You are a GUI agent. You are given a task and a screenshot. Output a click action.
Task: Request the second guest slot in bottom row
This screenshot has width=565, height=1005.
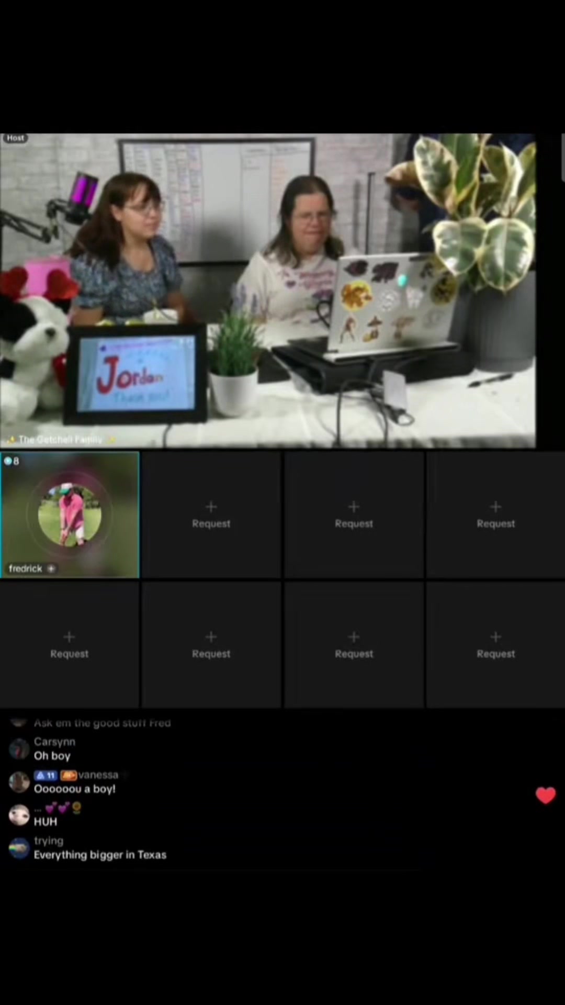(211, 645)
